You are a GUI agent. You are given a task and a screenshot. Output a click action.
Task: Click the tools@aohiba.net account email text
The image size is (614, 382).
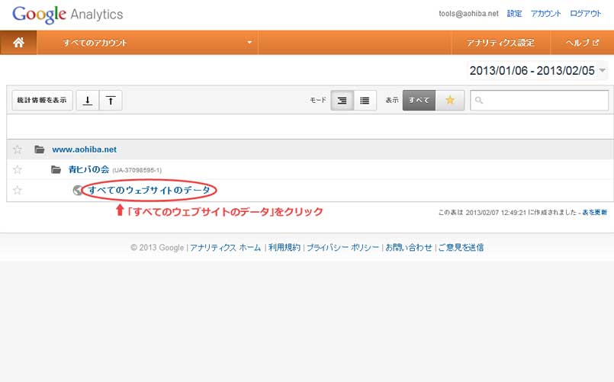point(468,14)
